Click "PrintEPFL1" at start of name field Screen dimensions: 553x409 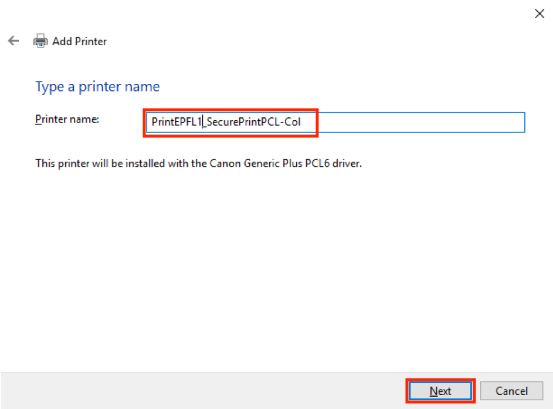point(177,121)
